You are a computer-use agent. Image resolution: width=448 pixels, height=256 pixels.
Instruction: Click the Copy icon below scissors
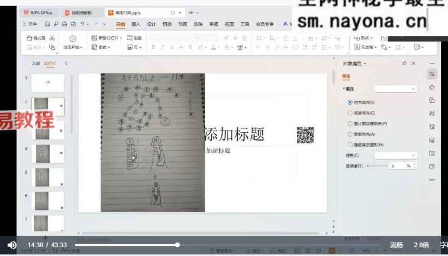click(52, 47)
